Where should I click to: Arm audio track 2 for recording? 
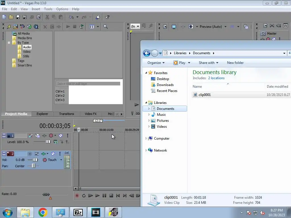pos(30,154)
